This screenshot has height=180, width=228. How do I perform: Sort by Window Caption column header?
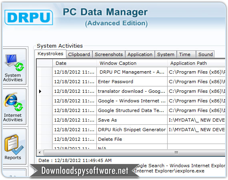[132, 63]
